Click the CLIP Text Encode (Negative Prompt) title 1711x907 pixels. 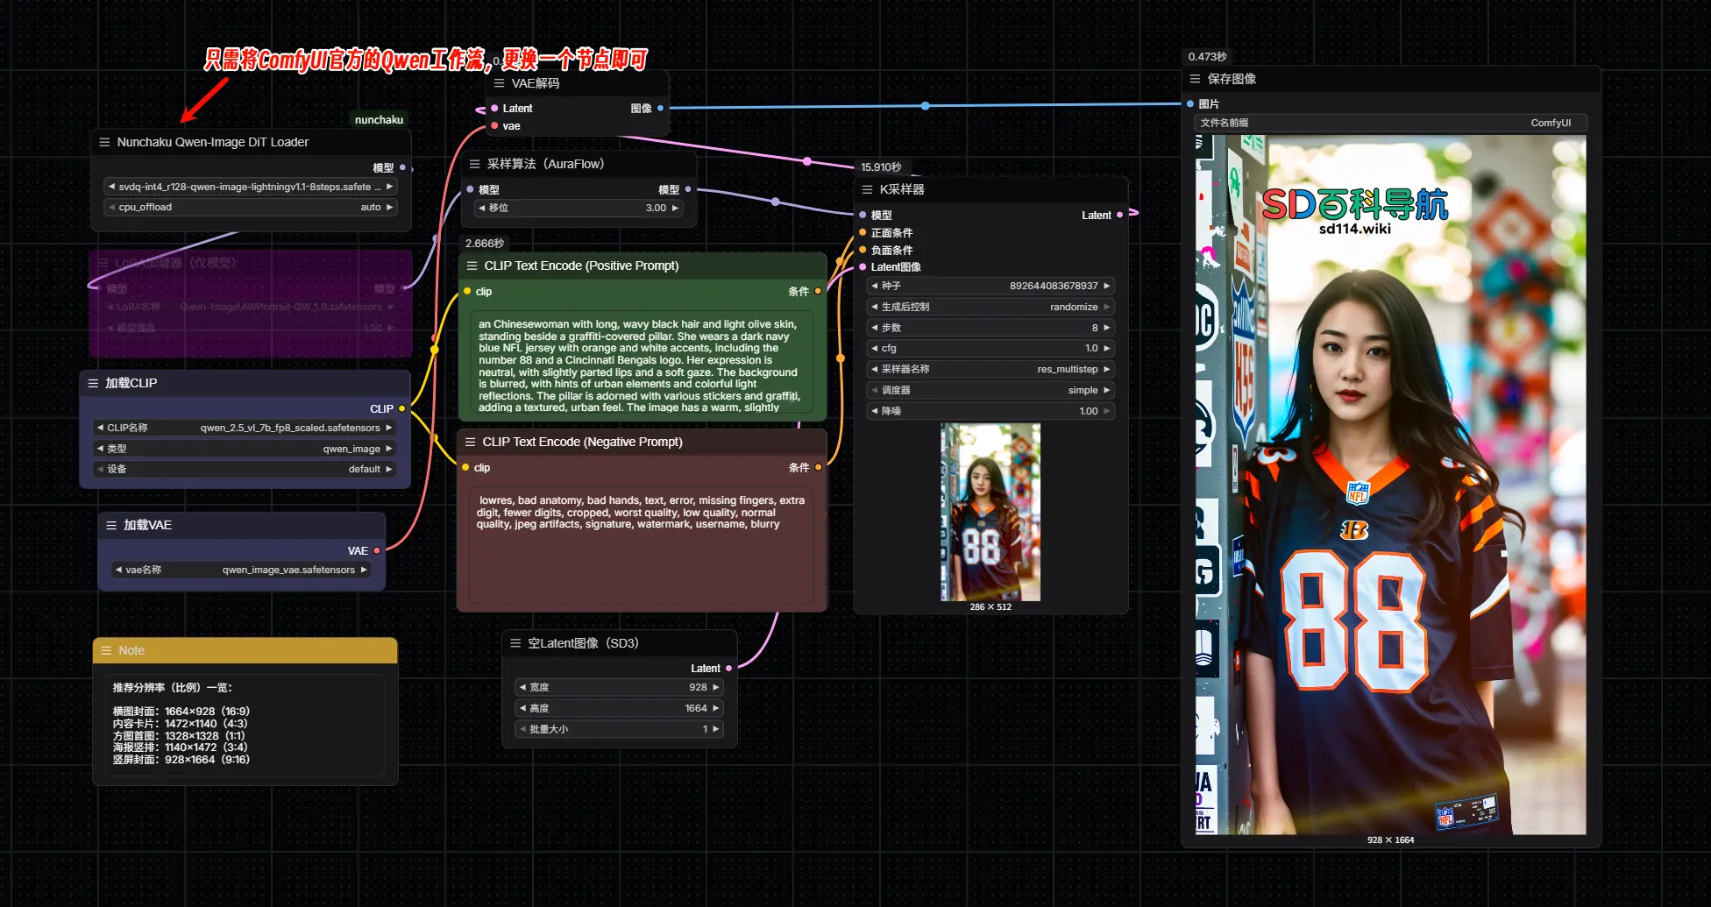click(x=582, y=442)
